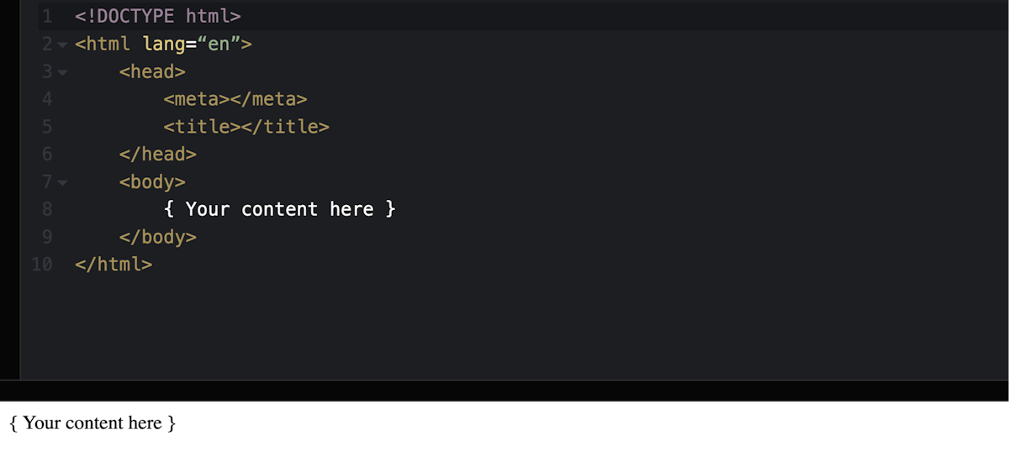Screen dimensions: 1009x451
Task: Click the closing head tag on line 6
Action: tap(157, 155)
